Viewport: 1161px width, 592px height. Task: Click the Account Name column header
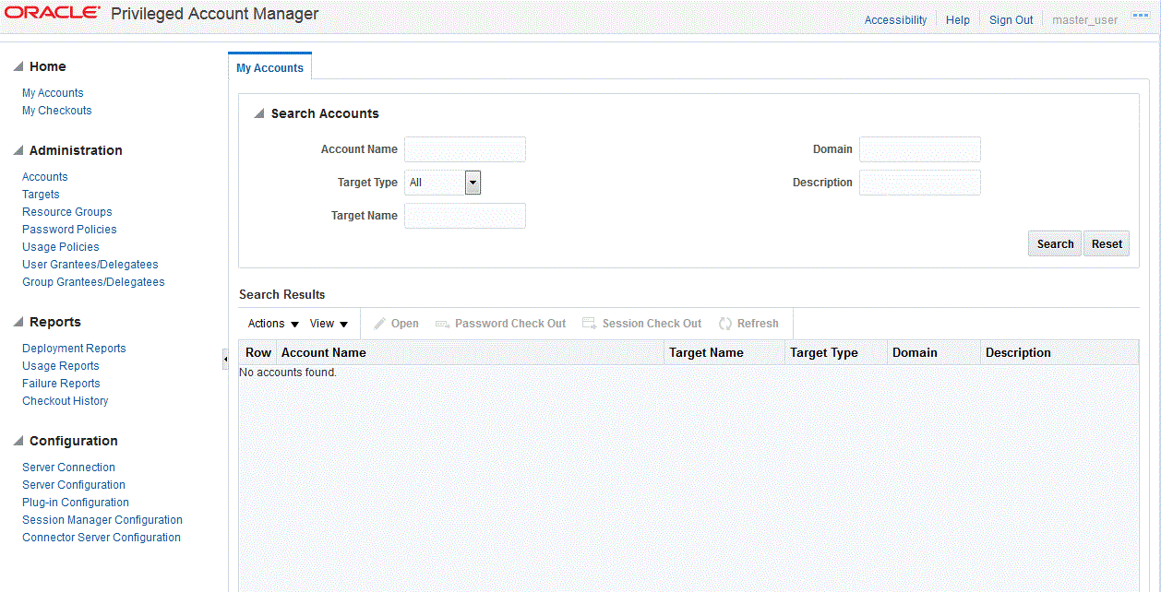[x=471, y=353]
